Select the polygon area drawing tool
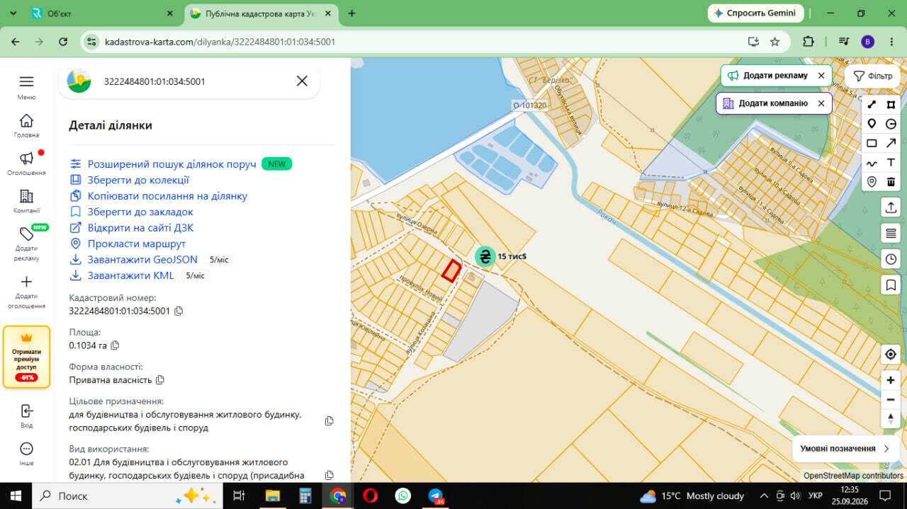Screen dimensions: 907x509 click(891, 105)
